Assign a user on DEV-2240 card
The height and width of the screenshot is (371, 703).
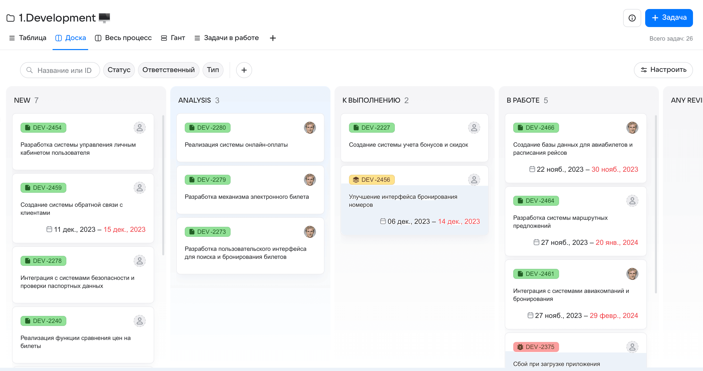point(139,321)
